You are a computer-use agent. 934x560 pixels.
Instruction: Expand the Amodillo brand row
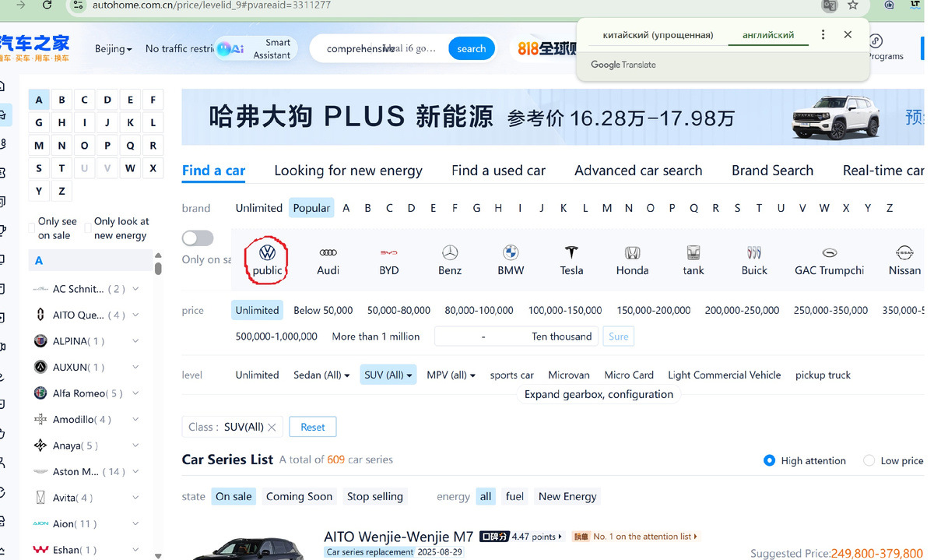136,419
